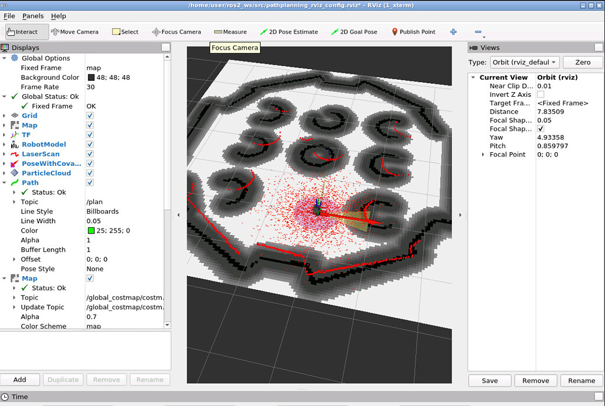Click the green Path Color swatch

point(91,231)
